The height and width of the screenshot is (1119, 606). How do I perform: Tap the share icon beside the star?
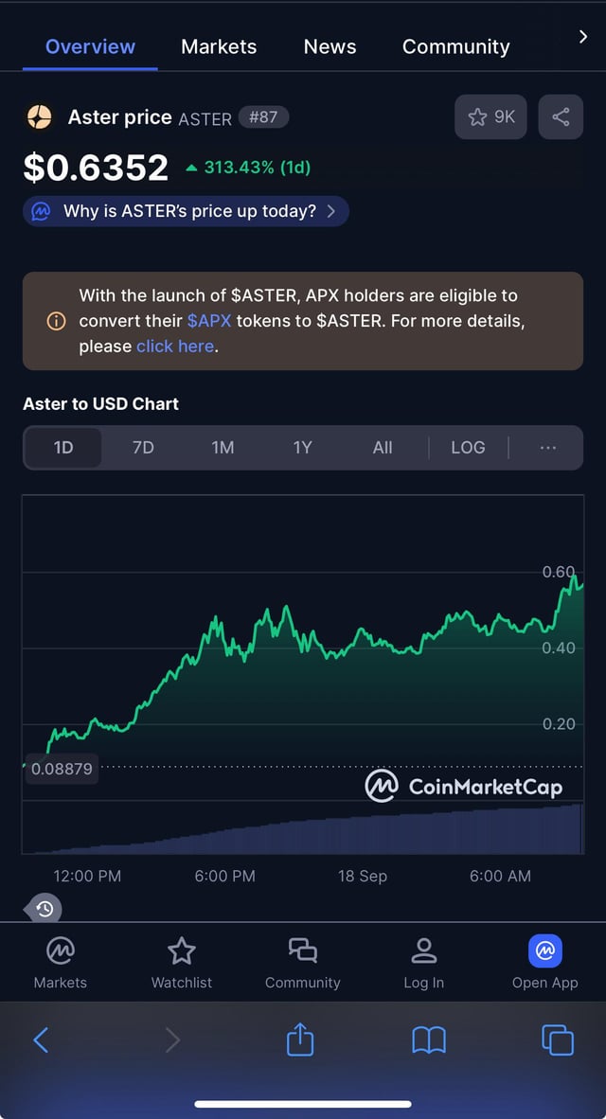(x=561, y=116)
